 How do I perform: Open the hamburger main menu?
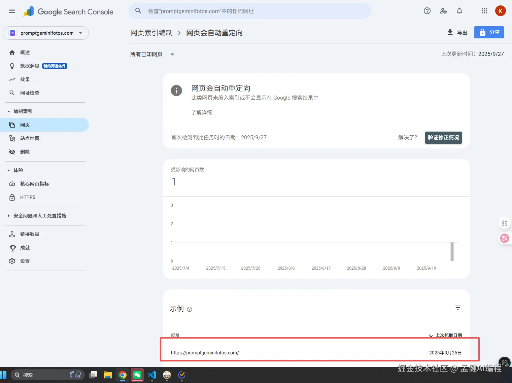coord(12,11)
